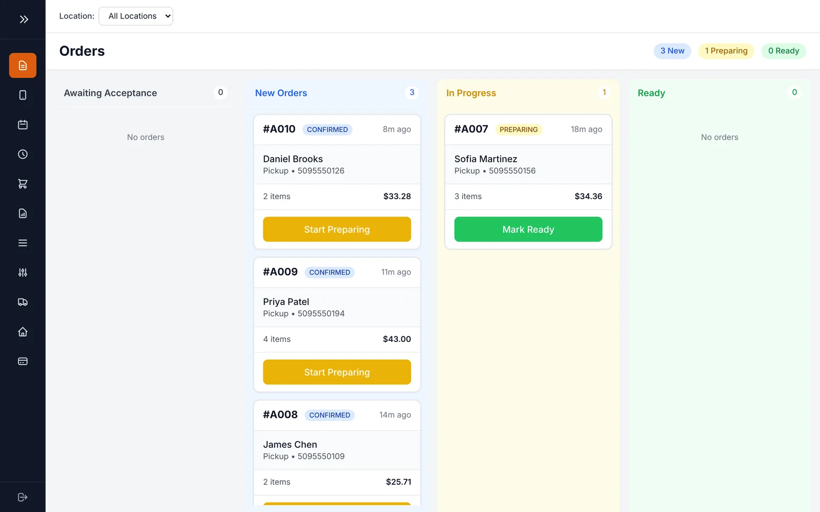Open the Orders document icon in sidebar
Image resolution: width=820 pixels, height=512 pixels.
(x=23, y=66)
